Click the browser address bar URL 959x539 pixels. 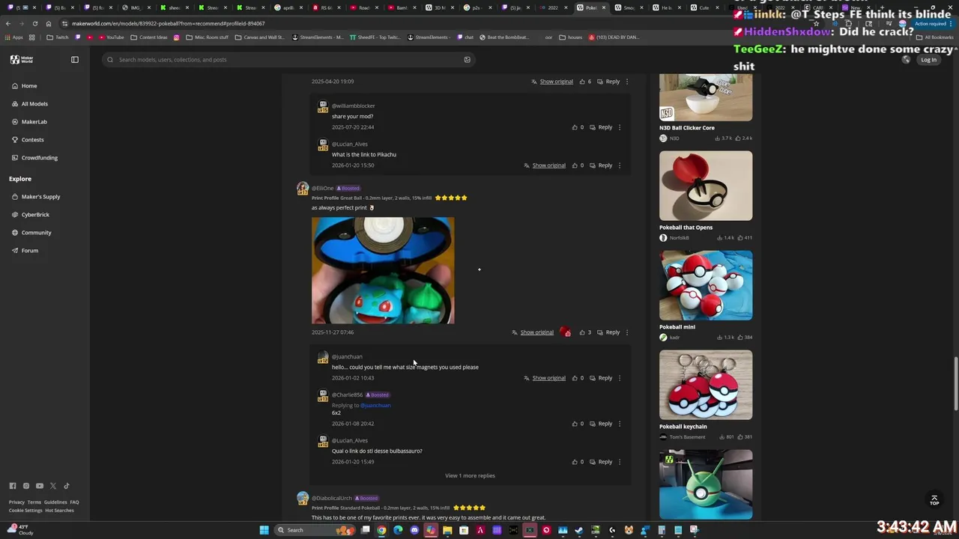click(x=169, y=23)
